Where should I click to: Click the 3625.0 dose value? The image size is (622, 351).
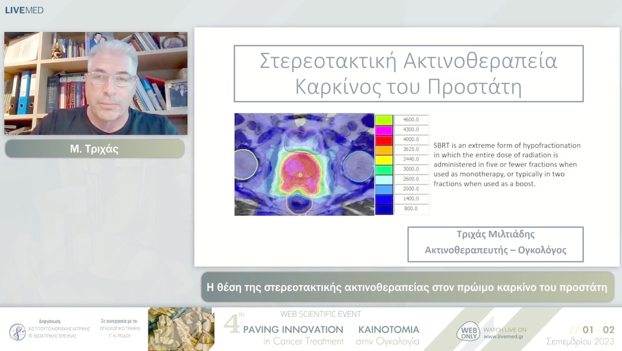tap(411, 149)
